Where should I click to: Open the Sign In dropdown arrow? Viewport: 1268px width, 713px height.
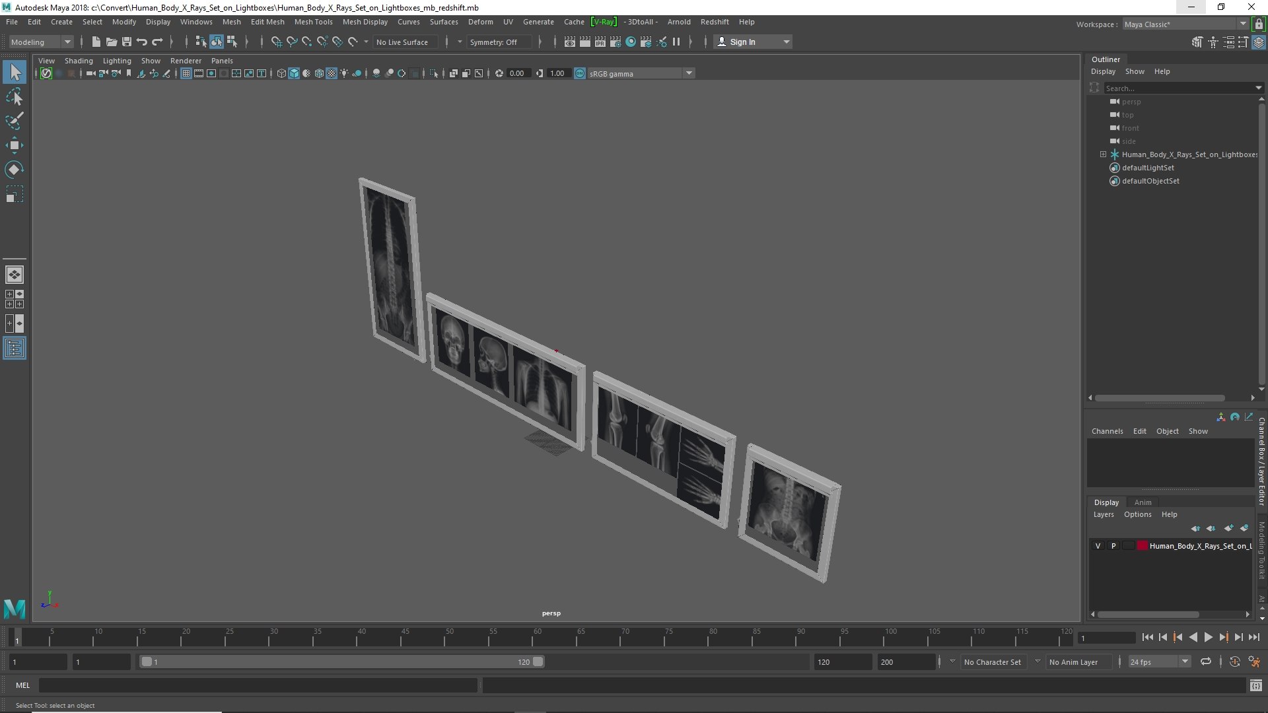(x=786, y=42)
